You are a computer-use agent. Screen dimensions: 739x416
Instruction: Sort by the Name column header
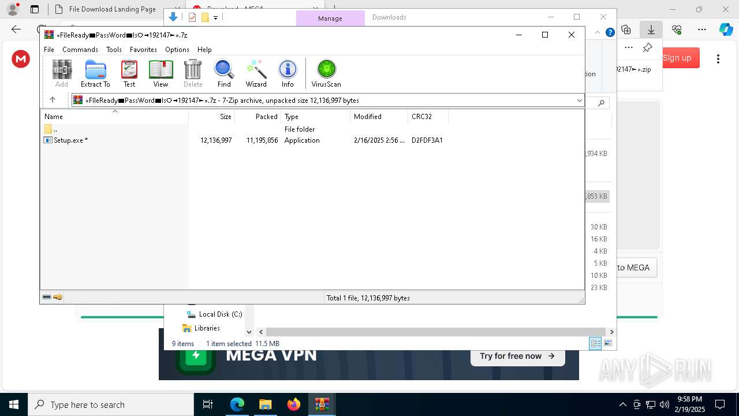pyautogui.click(x=114, y=117)
